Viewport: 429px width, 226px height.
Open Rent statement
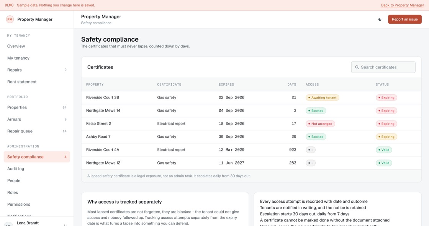tap(37, 82)
